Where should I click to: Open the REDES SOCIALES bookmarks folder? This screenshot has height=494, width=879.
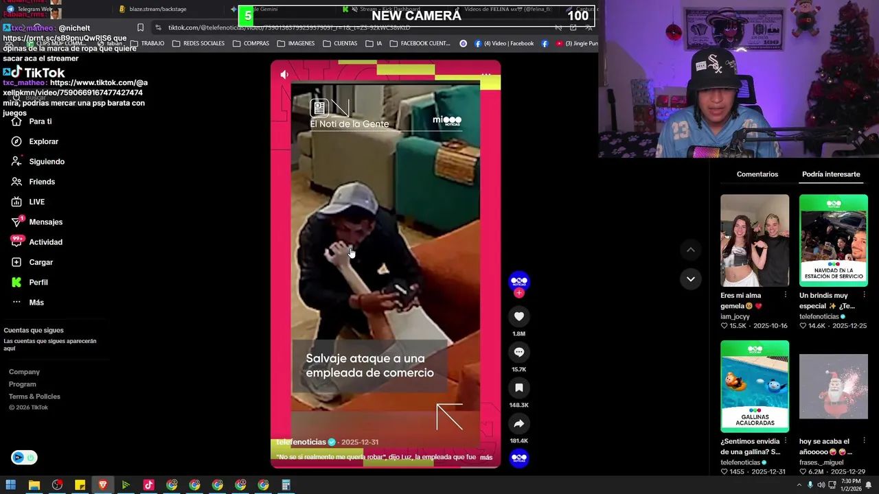coord(198,43)
